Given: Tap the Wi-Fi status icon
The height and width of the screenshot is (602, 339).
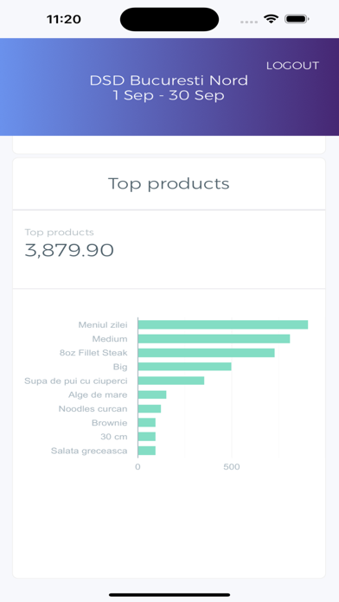Looking at the screenshot, I should [x=271, y=19].
